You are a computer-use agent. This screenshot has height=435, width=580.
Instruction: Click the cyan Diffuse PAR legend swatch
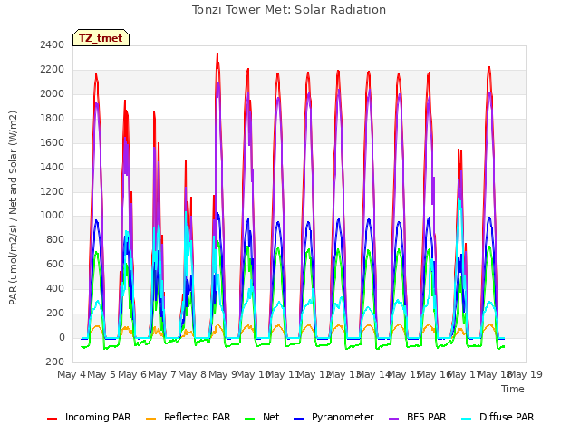[x=467, y=419]
